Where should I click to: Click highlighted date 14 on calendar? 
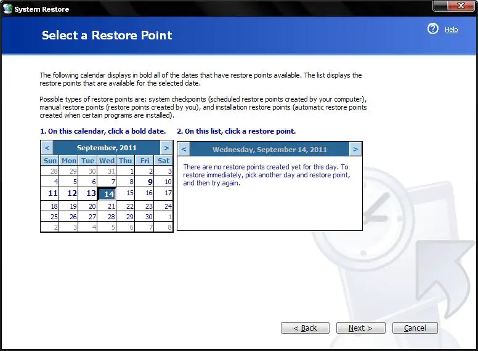tap(107, 194)
